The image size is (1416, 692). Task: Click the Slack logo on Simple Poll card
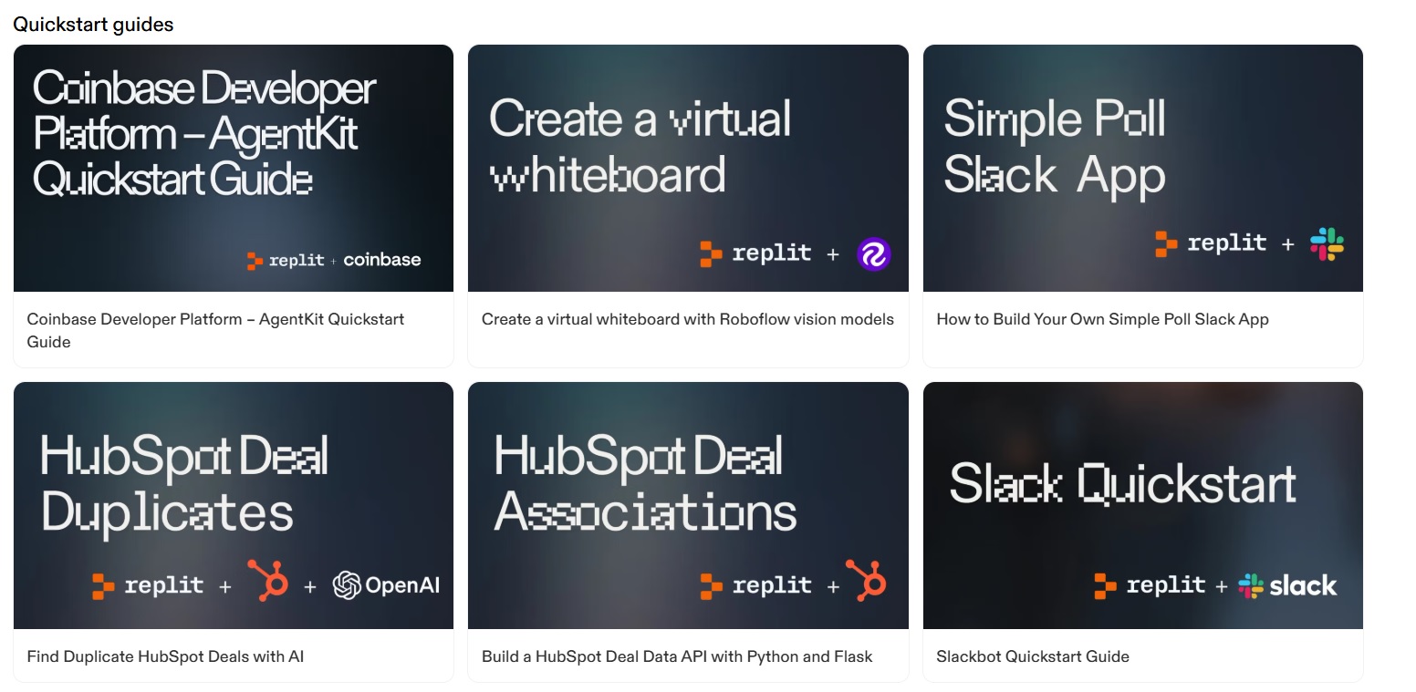(x=1327, y=244)
